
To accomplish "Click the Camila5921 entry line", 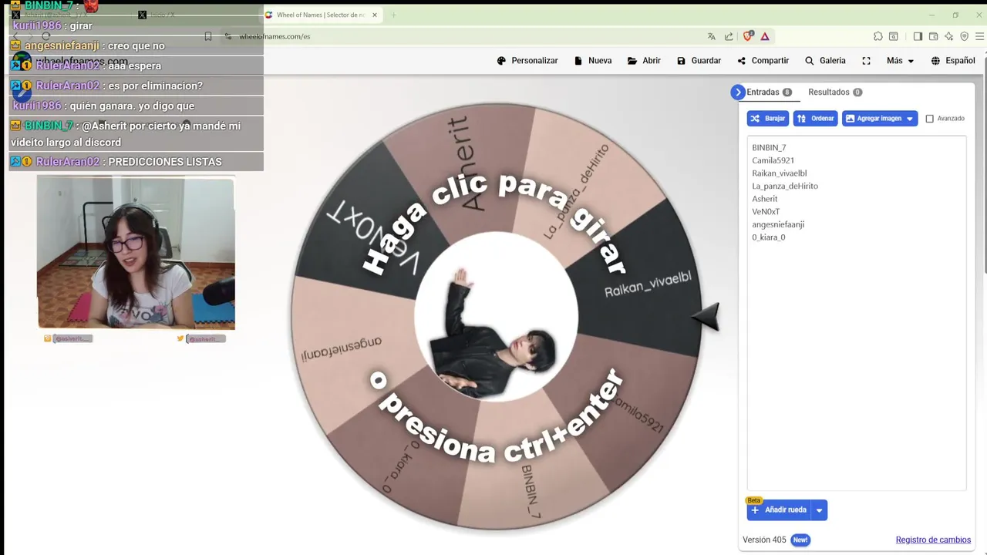I will [x=773, y=160].
